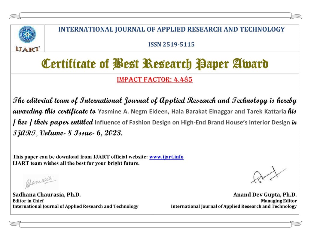
Task: Click journal name under Editor in Chief
Action: (x=75, y=206)
